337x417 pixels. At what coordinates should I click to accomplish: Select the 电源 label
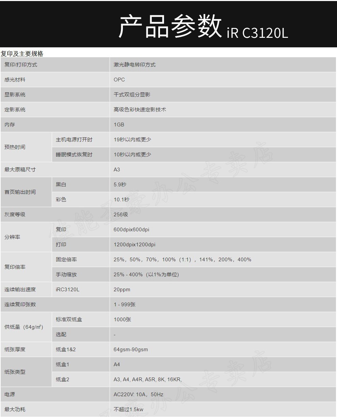pos(10,394)
